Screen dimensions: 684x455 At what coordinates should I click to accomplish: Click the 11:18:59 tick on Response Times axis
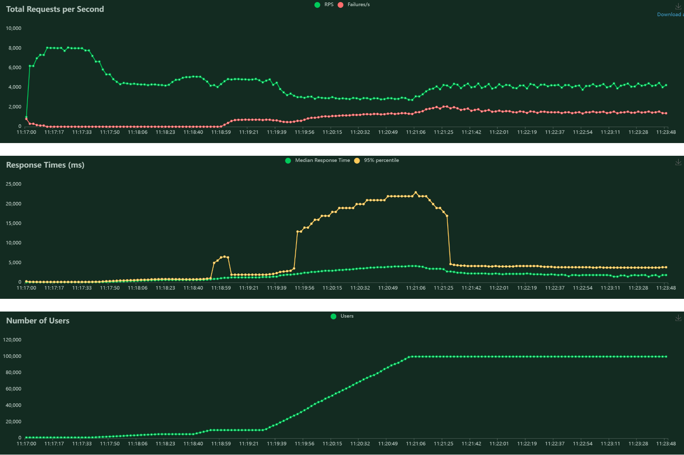(x=221, y=288)
